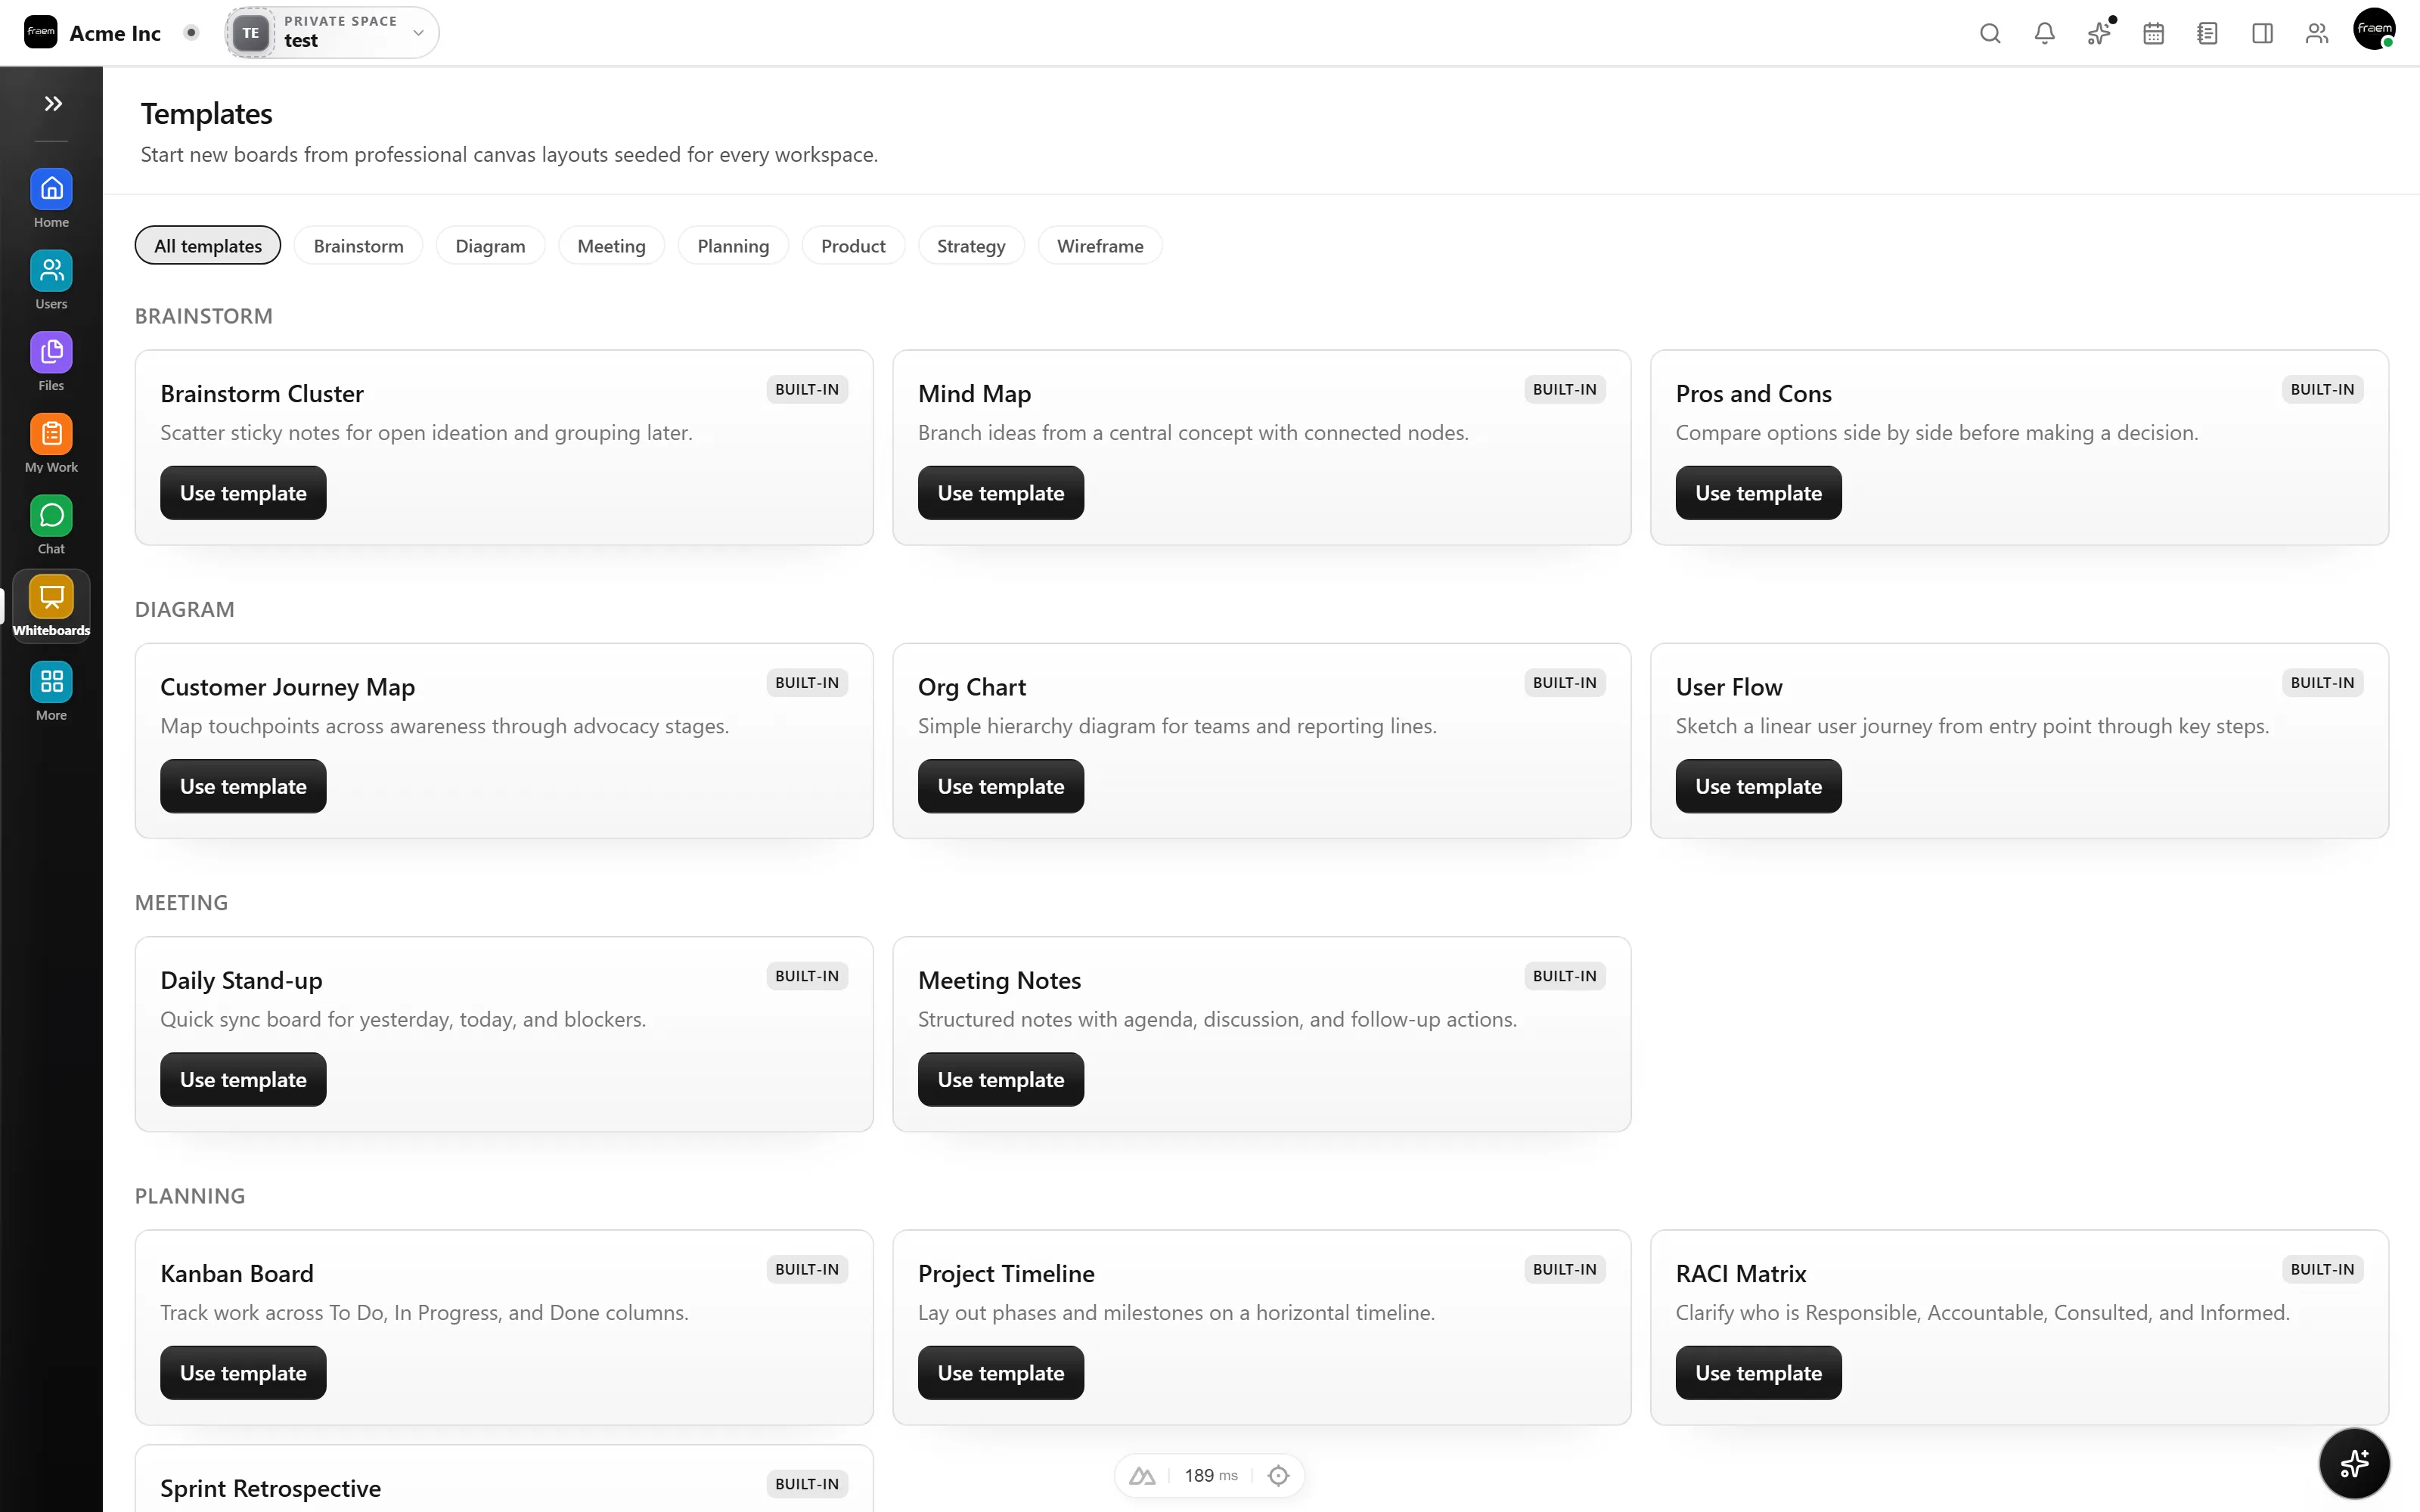This screenshot has width=2420, height=1512.
Task: Filter by Strategy category
Action: (971, 245)
